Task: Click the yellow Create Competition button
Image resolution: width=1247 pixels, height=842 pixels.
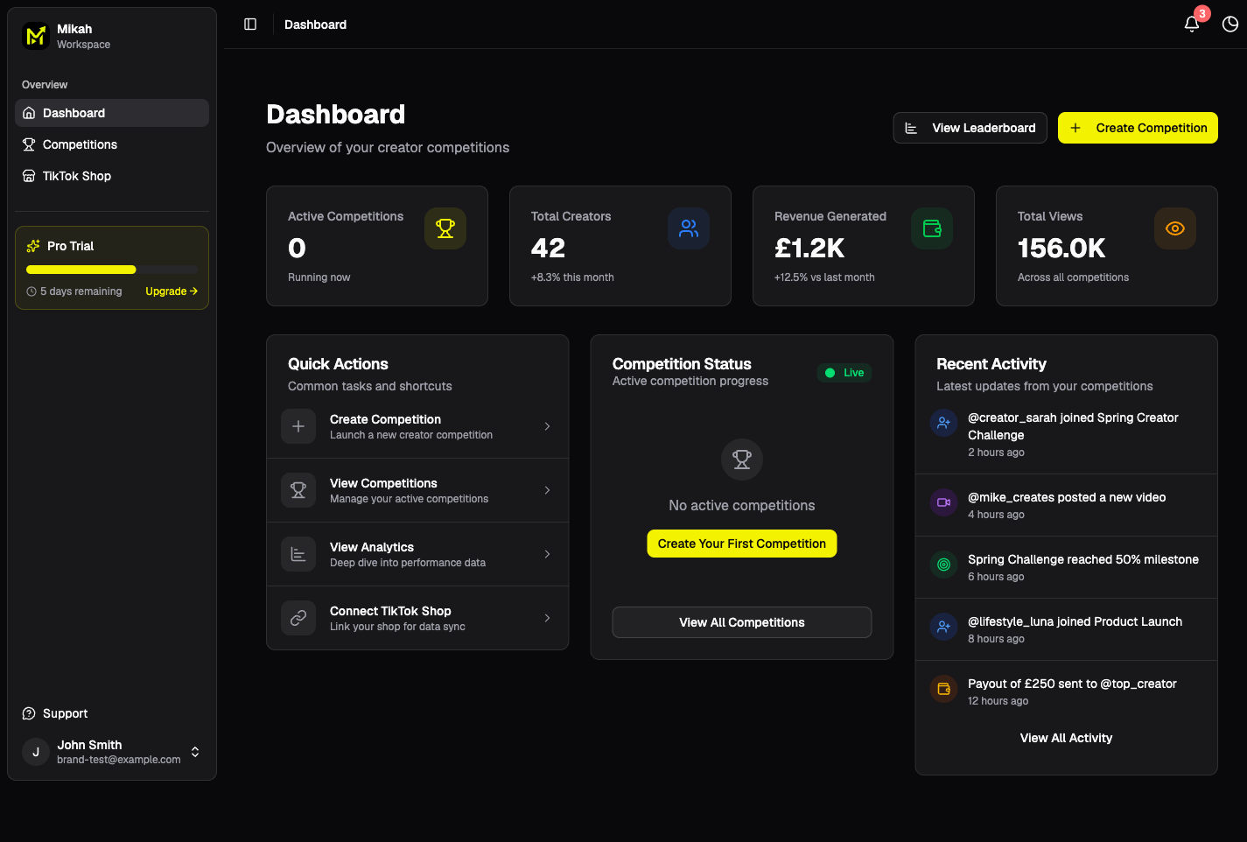Action: [x=1138, y=128]
